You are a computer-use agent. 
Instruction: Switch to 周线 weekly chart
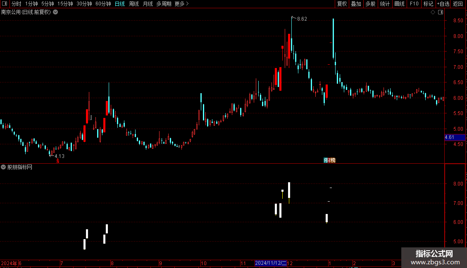[134, 4]
